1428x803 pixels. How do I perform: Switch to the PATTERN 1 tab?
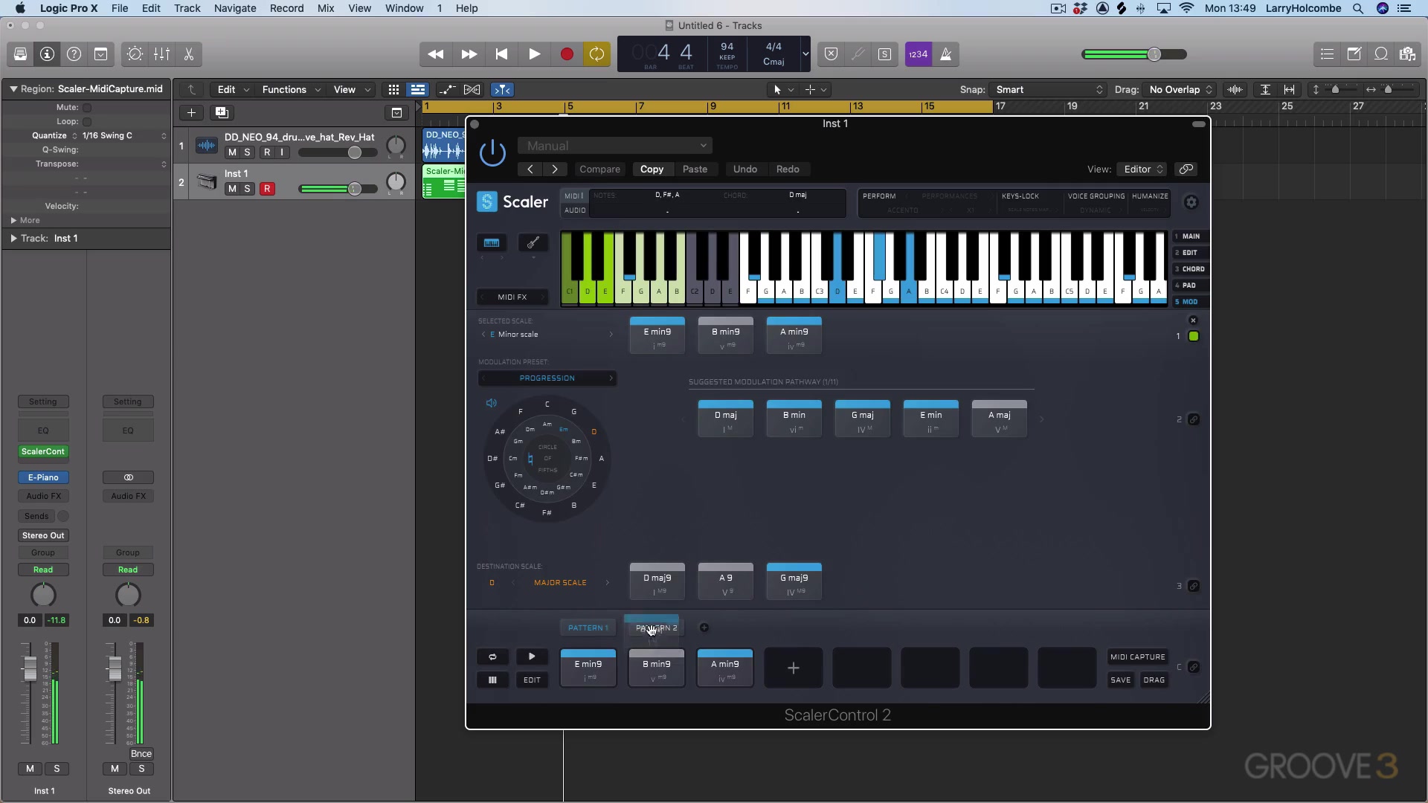coord(588,628)
